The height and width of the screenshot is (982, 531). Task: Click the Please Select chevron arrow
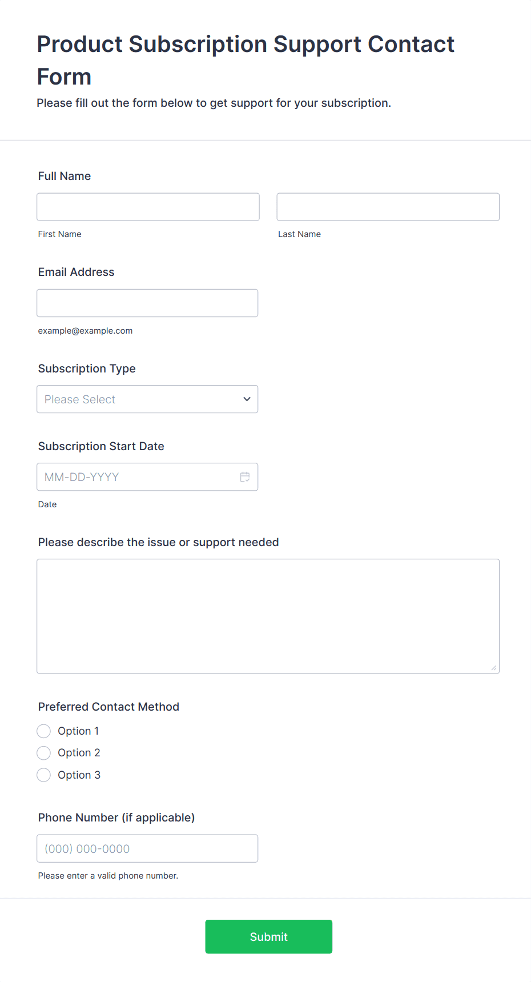tap(247, 399)
